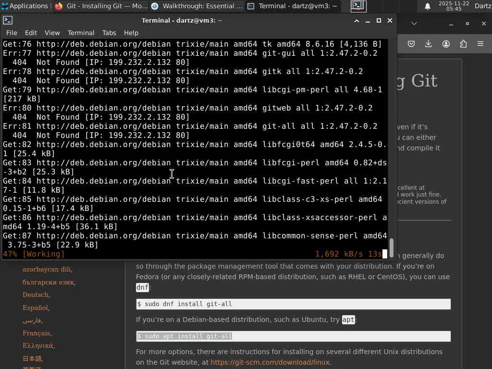Viewport: 492px width, 369px height.
Task: Select Ελληνικά language link
Action: click(x=38, y=346)
